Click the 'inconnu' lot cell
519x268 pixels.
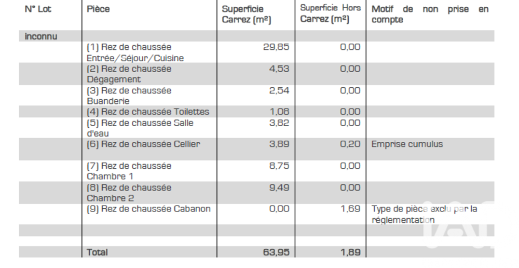point(41,36)
